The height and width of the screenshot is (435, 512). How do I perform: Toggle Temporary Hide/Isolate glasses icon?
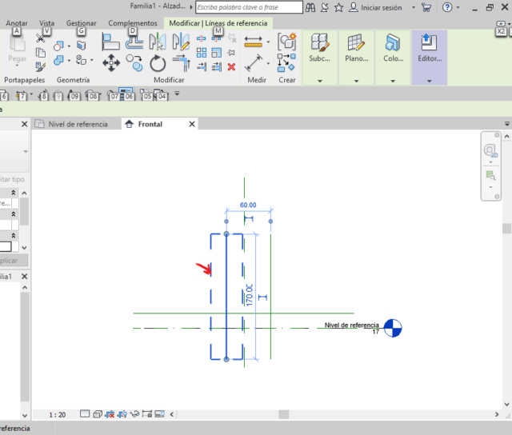[x=134, y=414]
